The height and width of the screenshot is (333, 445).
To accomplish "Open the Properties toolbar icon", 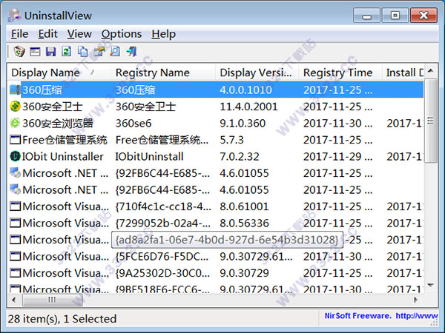I will tap(35, 52).
